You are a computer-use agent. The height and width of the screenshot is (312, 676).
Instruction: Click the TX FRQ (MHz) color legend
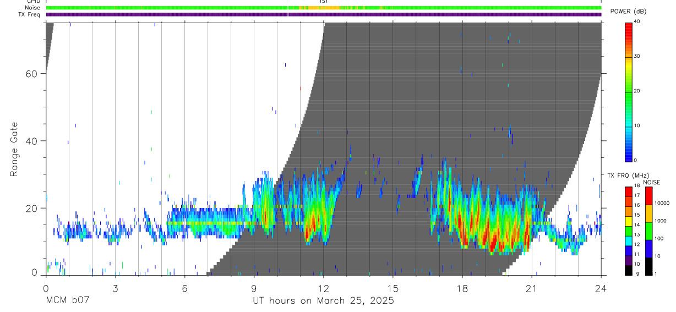point(628,231)
